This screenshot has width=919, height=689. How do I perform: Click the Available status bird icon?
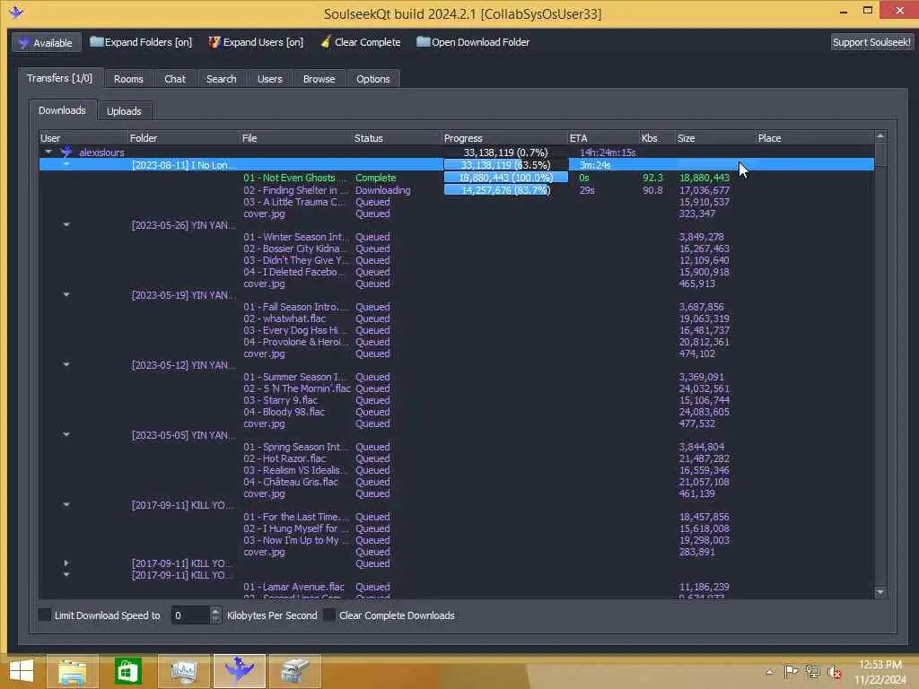point(23,43)
